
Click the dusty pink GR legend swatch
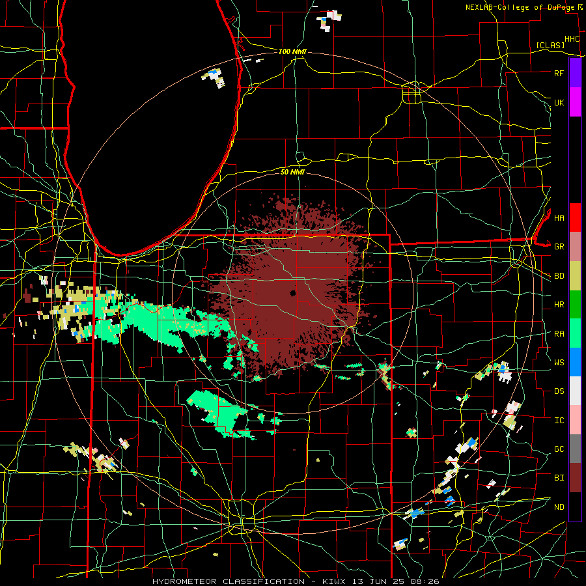pos(575,246)
